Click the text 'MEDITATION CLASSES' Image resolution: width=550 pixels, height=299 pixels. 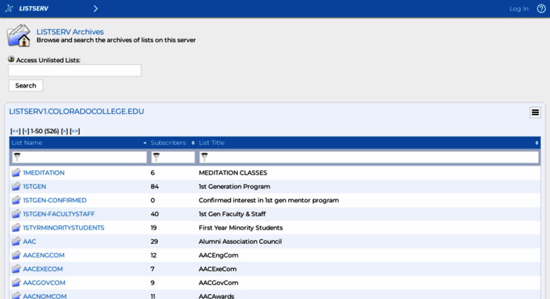233,172
